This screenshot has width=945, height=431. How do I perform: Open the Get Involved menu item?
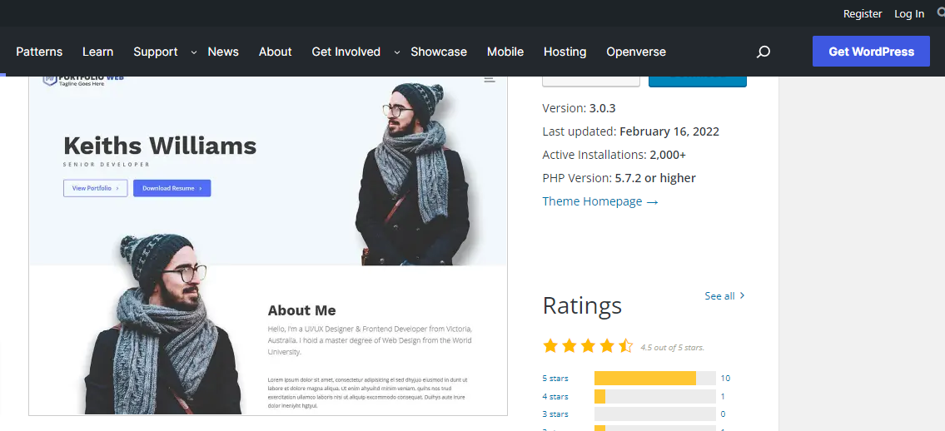click(346, 52)
